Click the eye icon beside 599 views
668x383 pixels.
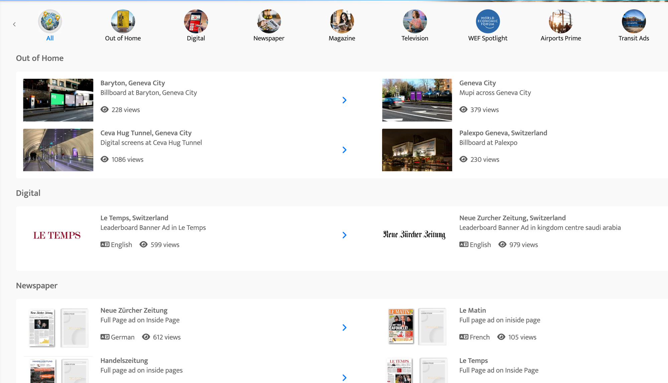[143, 244]
